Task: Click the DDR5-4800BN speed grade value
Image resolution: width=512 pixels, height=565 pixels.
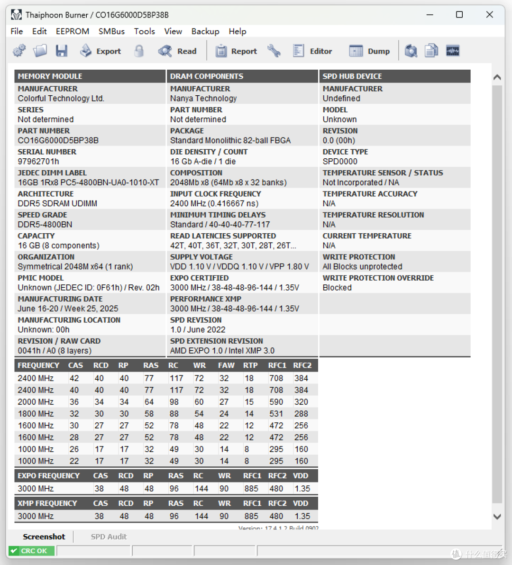Action: click(45, 224)
